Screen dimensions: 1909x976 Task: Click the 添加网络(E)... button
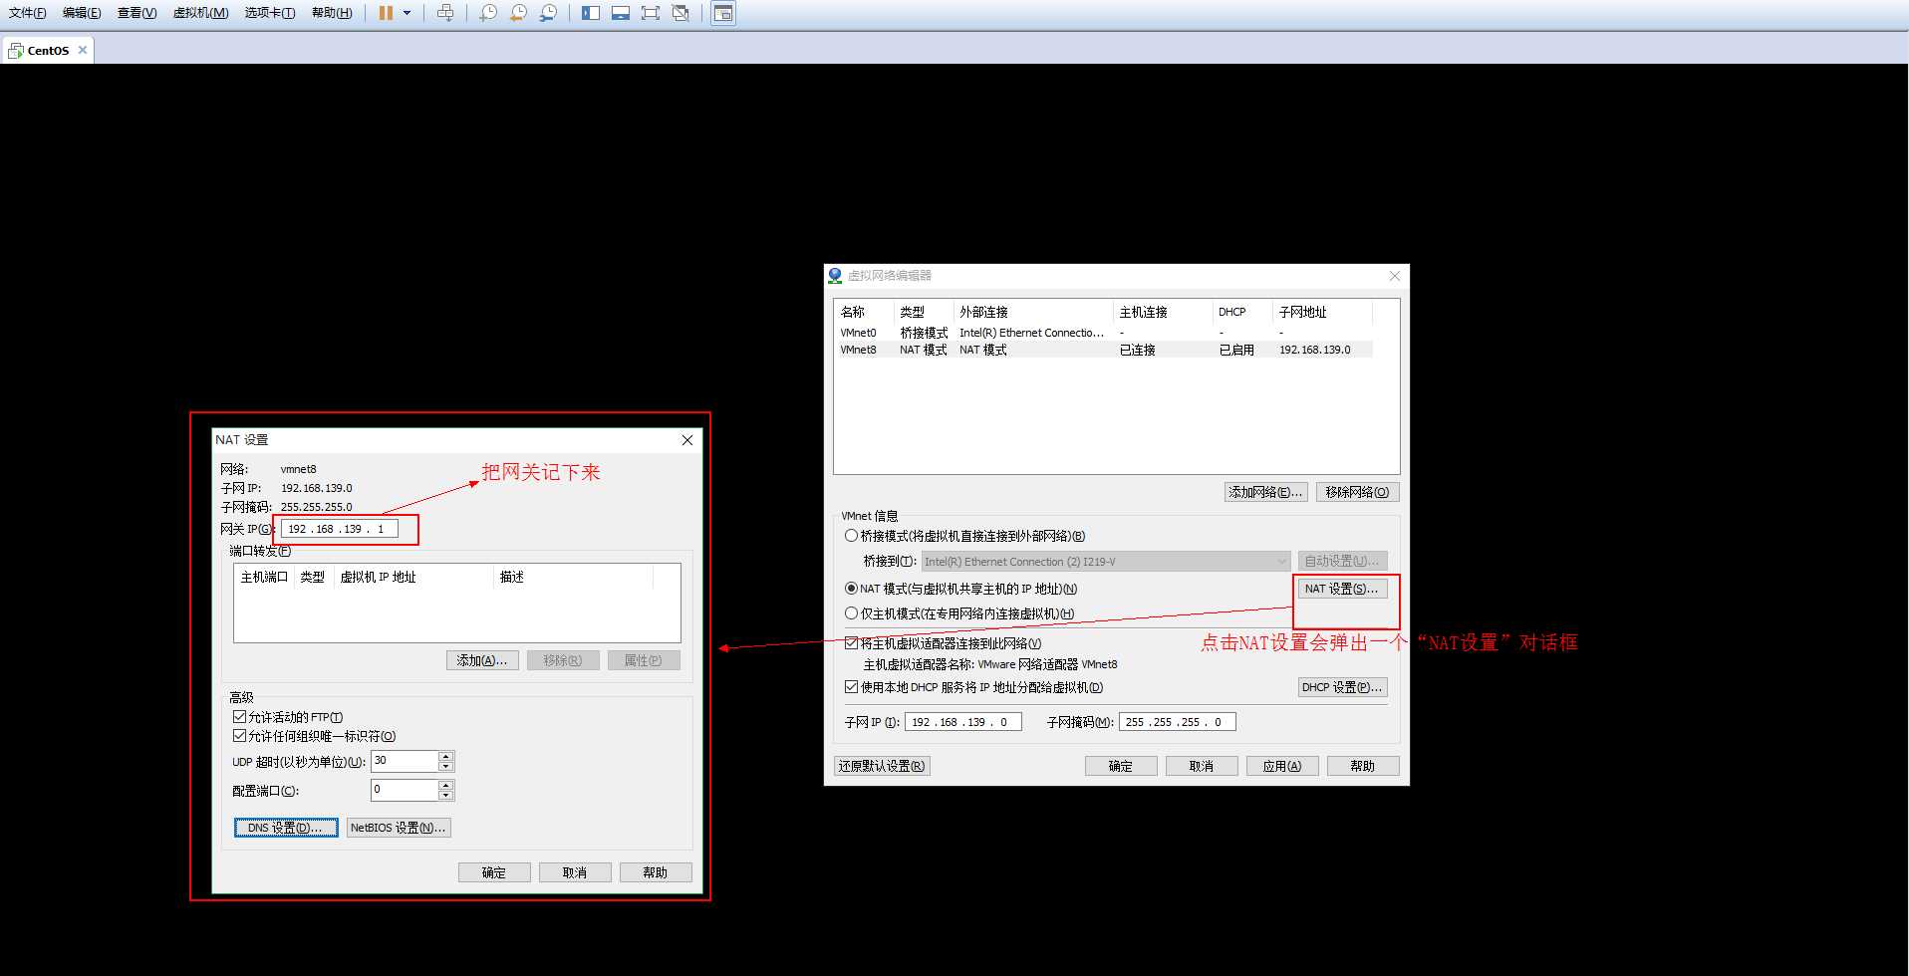[1265, 492]
